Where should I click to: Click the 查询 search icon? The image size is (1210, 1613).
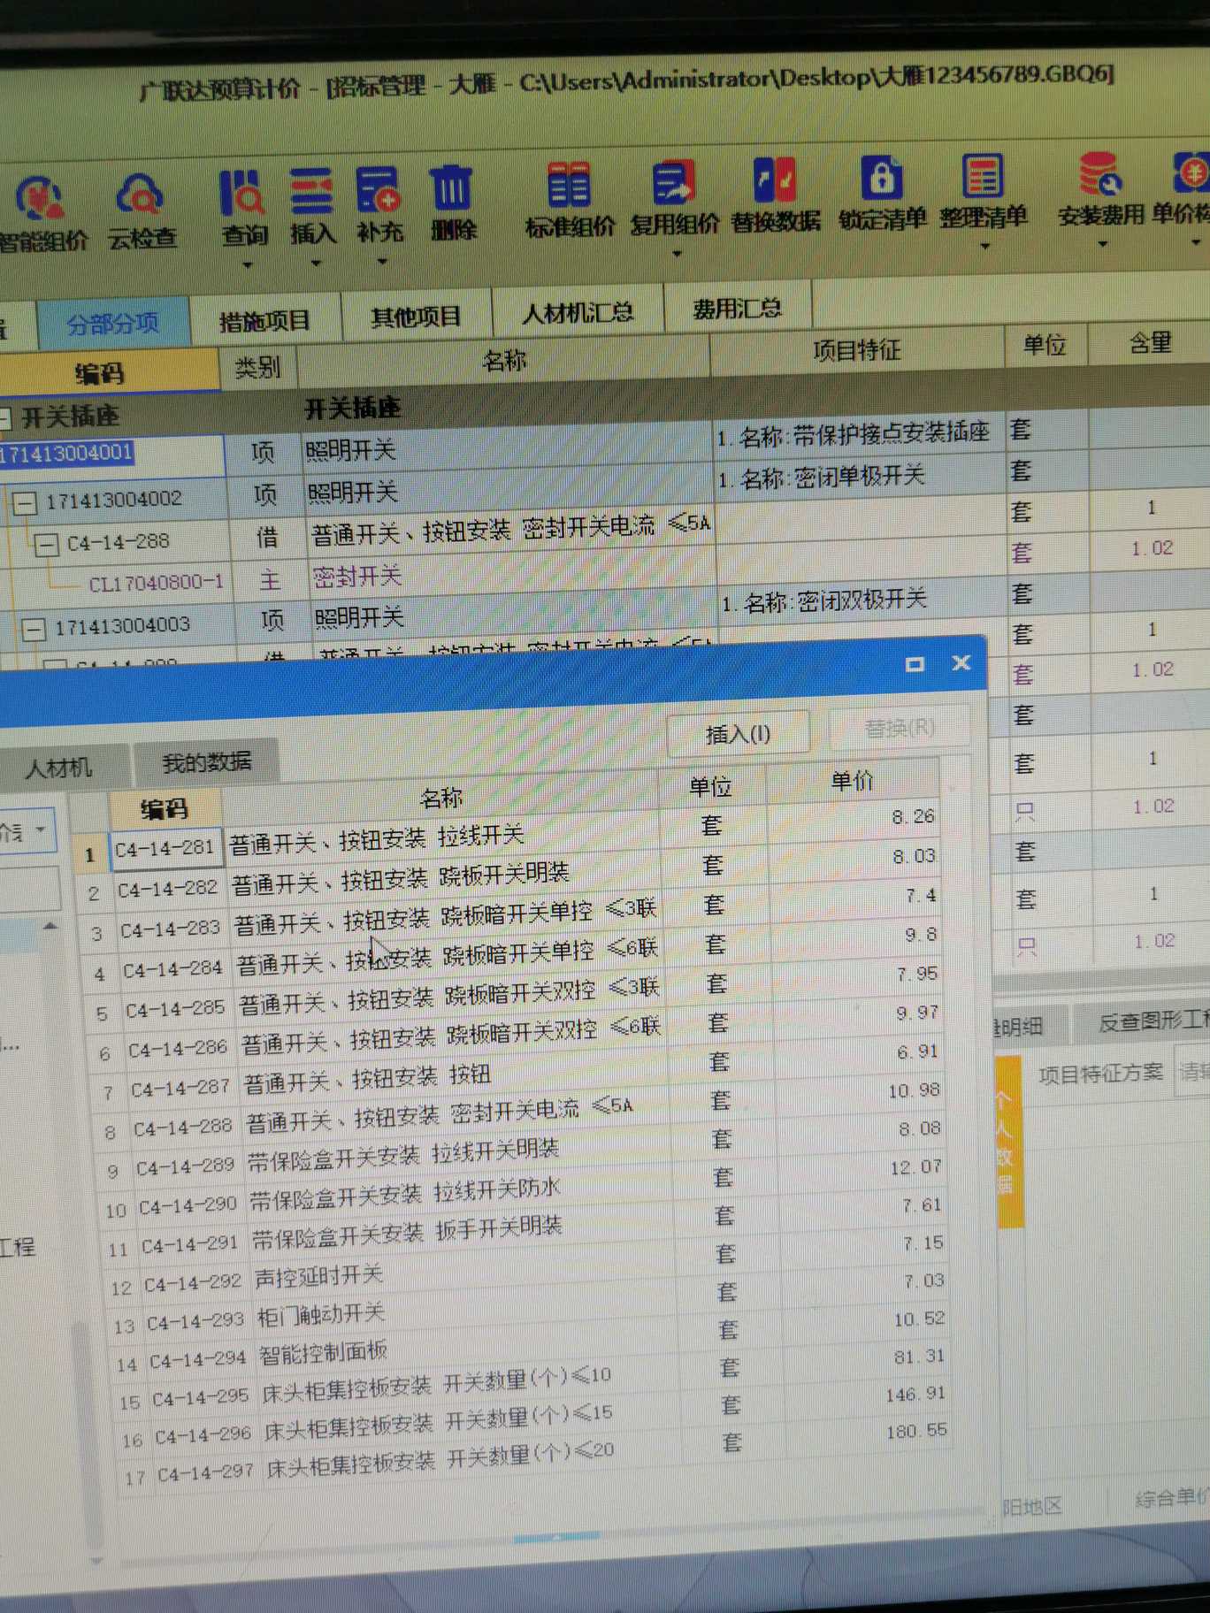244,209
